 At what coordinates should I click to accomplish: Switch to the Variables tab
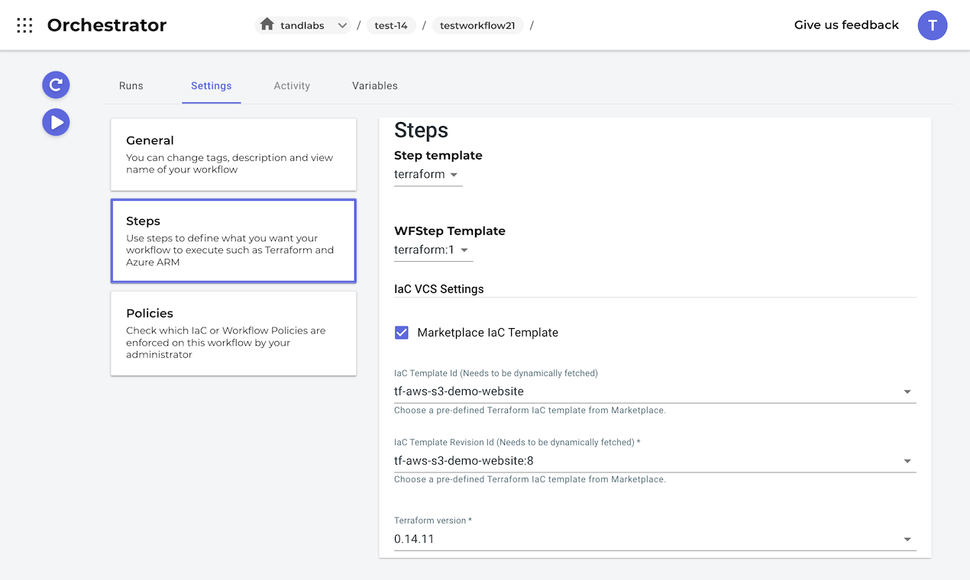point(375,85)
